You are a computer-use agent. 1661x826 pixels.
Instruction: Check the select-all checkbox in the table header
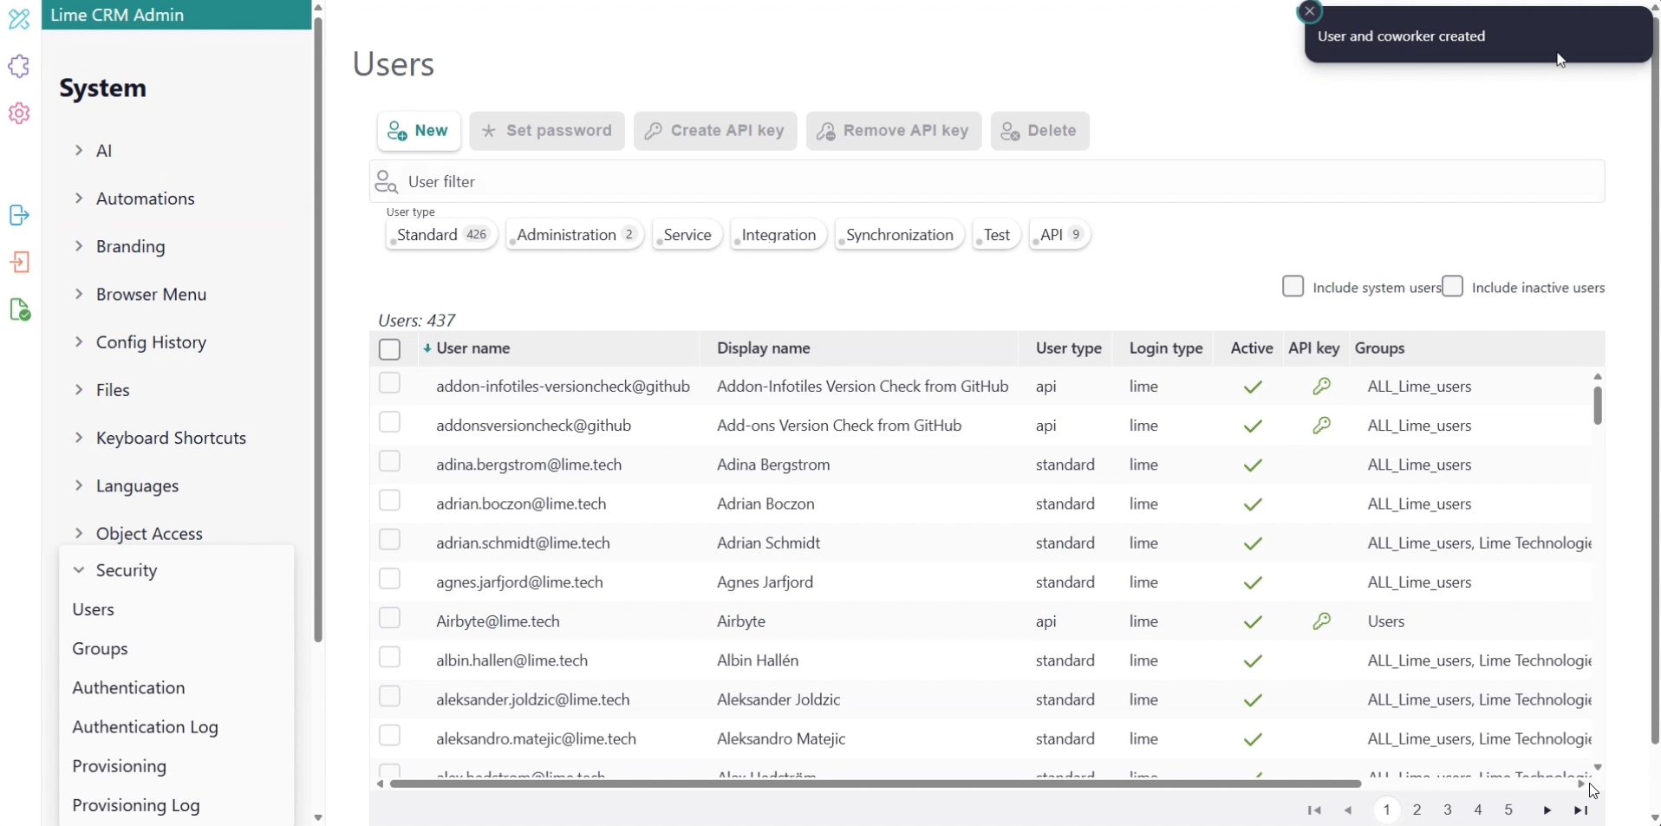389,349
